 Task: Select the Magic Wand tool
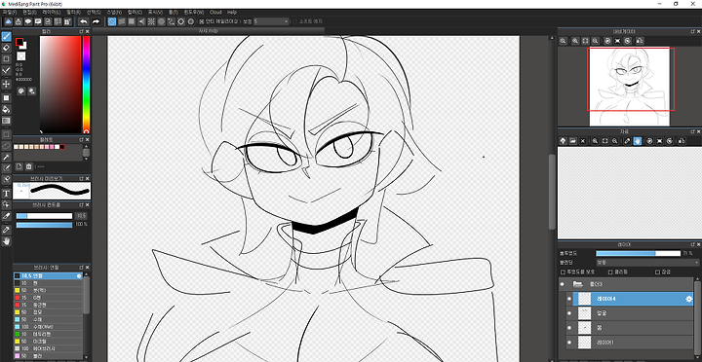click(x=6, y=157)
